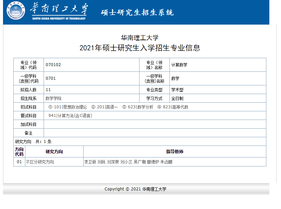The image size is (281, 209).
Task: Click the South China University of Technology round logo
Action: pyautogui.click(x=16, y=11)
